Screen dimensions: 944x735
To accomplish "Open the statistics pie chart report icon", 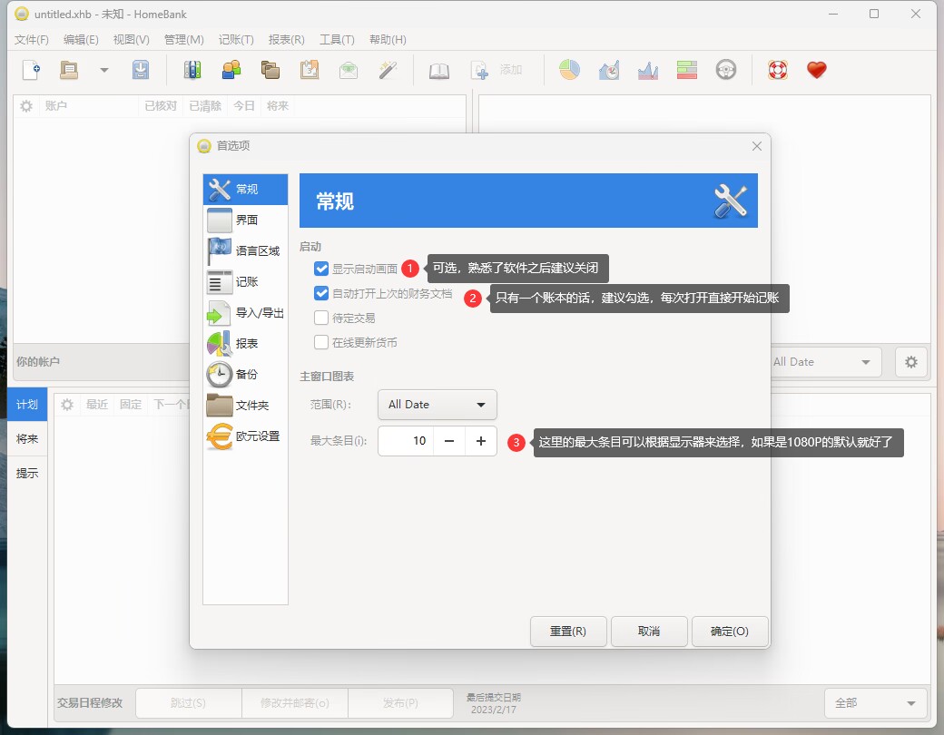I will pos(569,70).
